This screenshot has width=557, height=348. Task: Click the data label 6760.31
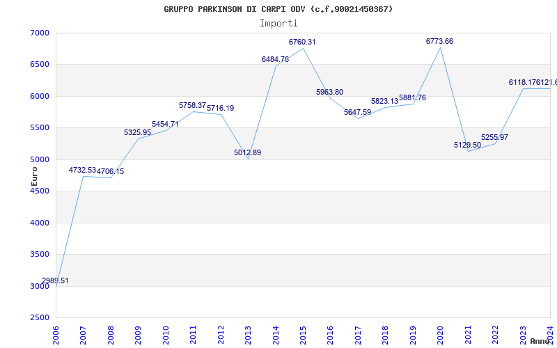[x=302, y=42]
